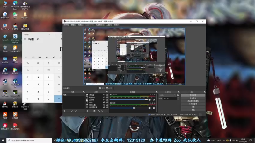Click the Studio Mode button in OBS Controls

click(x=193, y=104)
